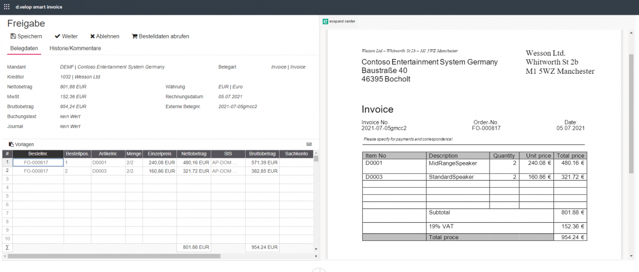The image size is (639, 272).
Task: Click the Einzelpreis column header
Action: (159, 154)
